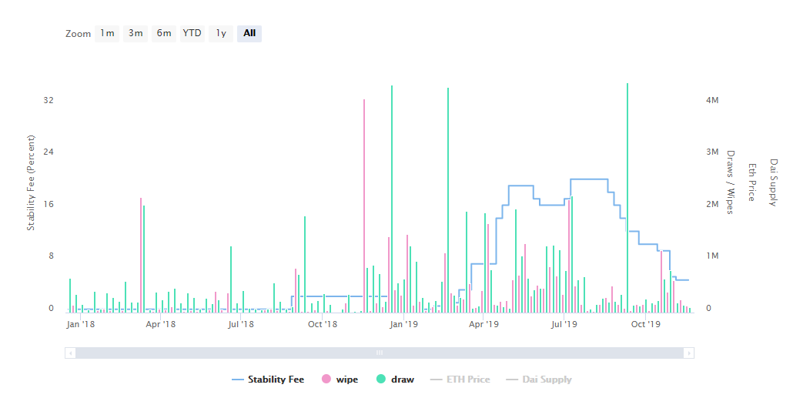This screenshot has height=398, width=793.
Task: Click the pink wipe legend circle marker
Action: [326, 380]
